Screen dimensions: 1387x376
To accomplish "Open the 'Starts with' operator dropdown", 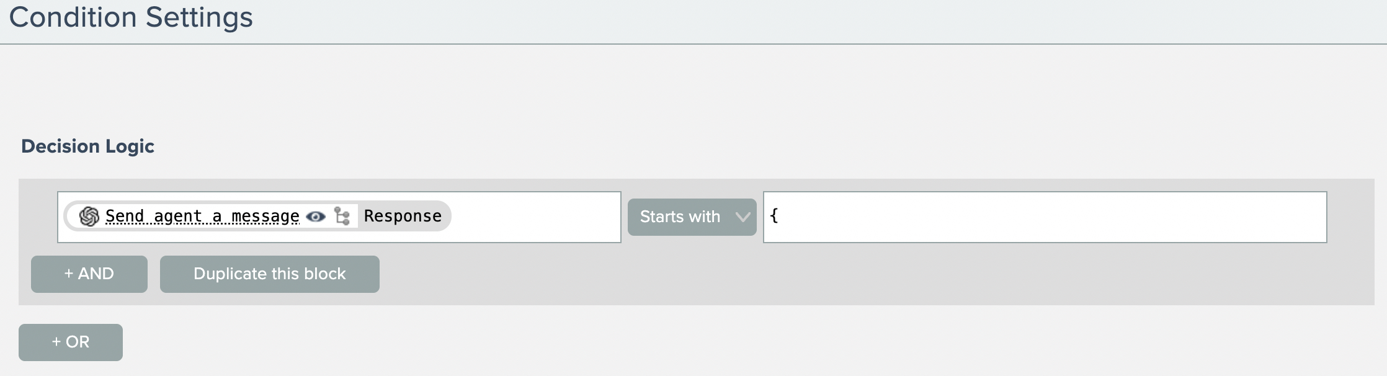I will (680, 217).
